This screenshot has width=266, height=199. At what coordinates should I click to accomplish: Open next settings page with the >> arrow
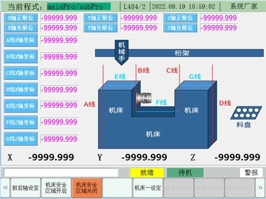[261, 187]
